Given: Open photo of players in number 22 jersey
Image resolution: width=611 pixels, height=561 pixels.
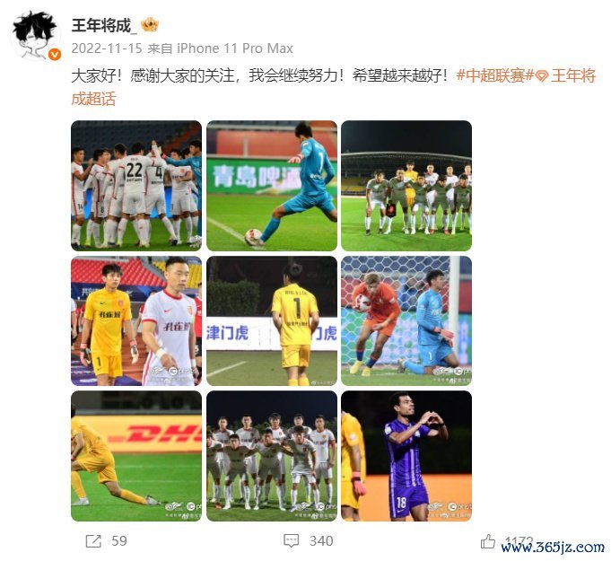Looking at the screenshot, I should 136,186.
